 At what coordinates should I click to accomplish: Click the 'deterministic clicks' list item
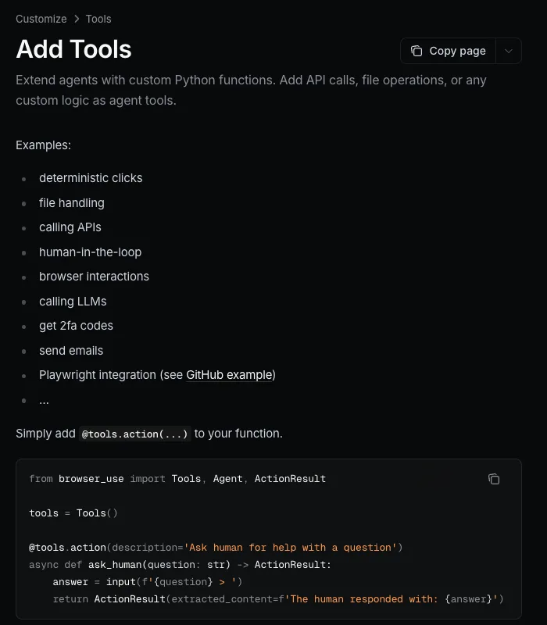click(91, 178)
